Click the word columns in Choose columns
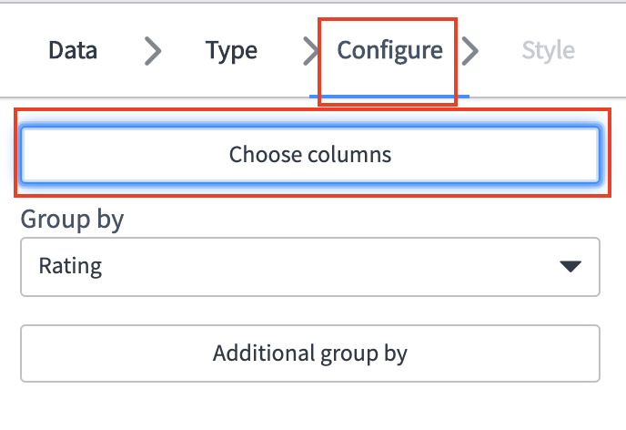 click(x=349, y=154)
